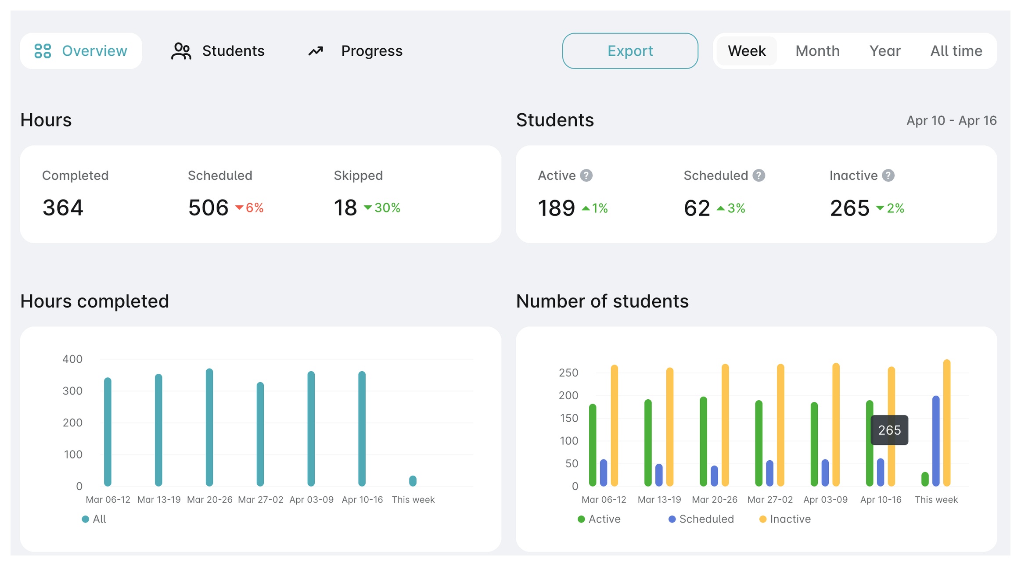1021x566 pixels.
Task: Click the green 30% indicator
Action: pos(382,208)
